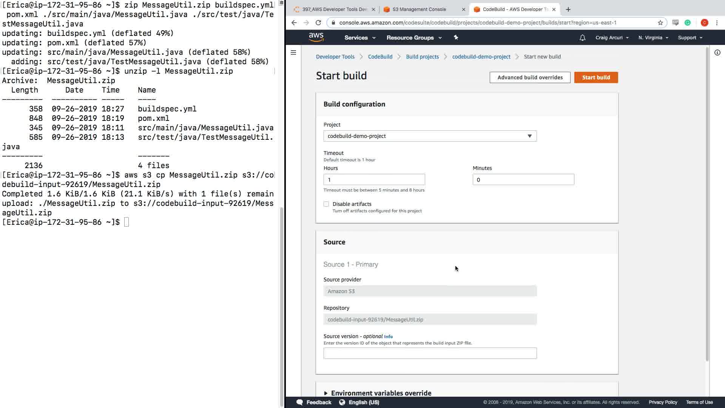
Task: Click the pin shortcuts icon in navbar
Action: [456, 37]
